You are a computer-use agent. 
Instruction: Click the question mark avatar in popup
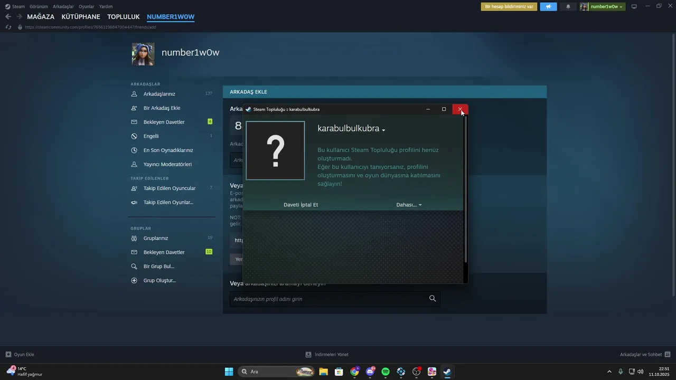(275, 150)
